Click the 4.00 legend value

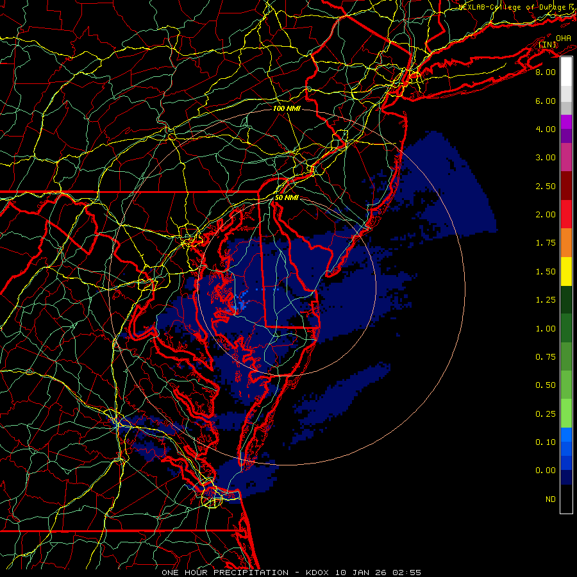coord(546,129)
